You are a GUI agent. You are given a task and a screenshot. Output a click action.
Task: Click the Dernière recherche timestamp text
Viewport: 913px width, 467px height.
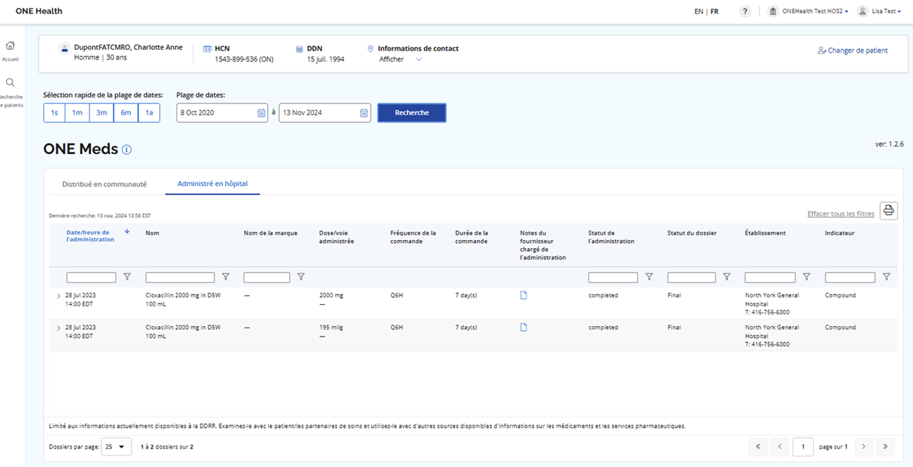(x=100, y=216)
